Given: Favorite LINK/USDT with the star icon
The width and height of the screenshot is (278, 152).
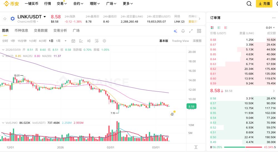Looking at the screenshot, I should pyautogui.click(x=5, y=19).
